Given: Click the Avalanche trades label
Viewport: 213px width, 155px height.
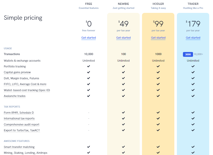Looking at the screenshot, I should 15,96.
